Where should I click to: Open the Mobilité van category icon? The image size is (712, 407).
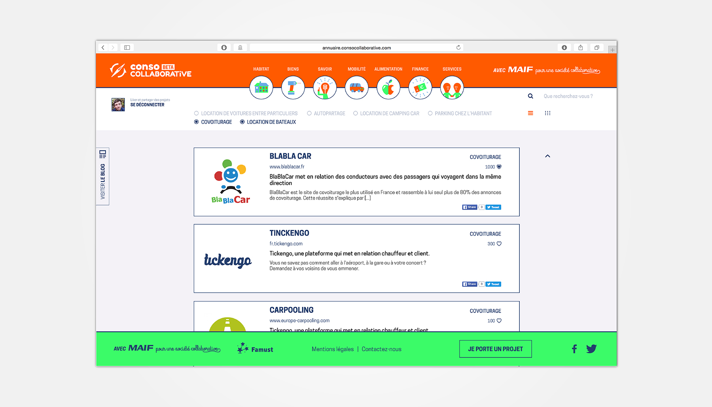point(357,87)
